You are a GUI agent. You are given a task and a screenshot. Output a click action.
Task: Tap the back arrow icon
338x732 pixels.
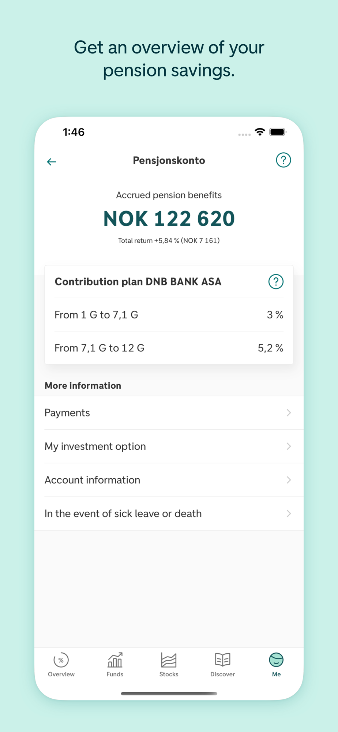(x=52, y=161)
